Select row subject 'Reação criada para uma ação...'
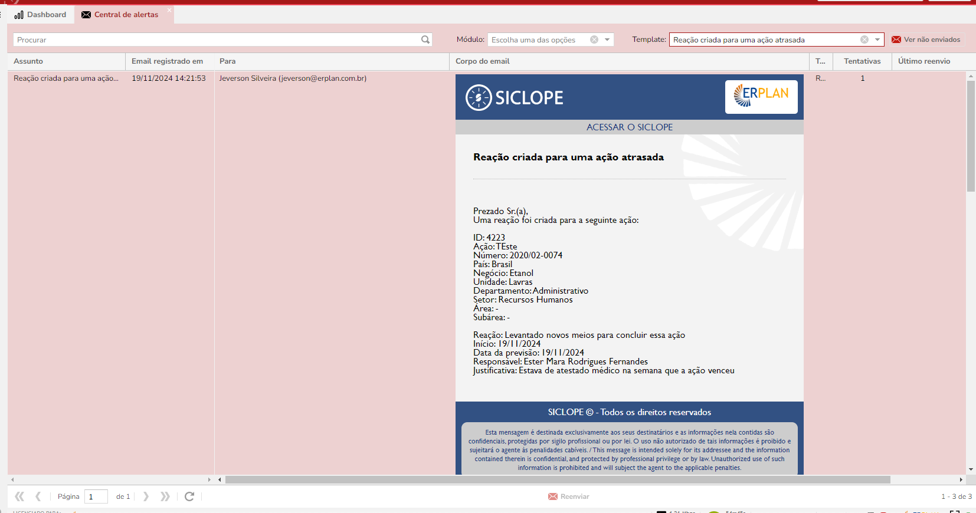 coord(66,78)
